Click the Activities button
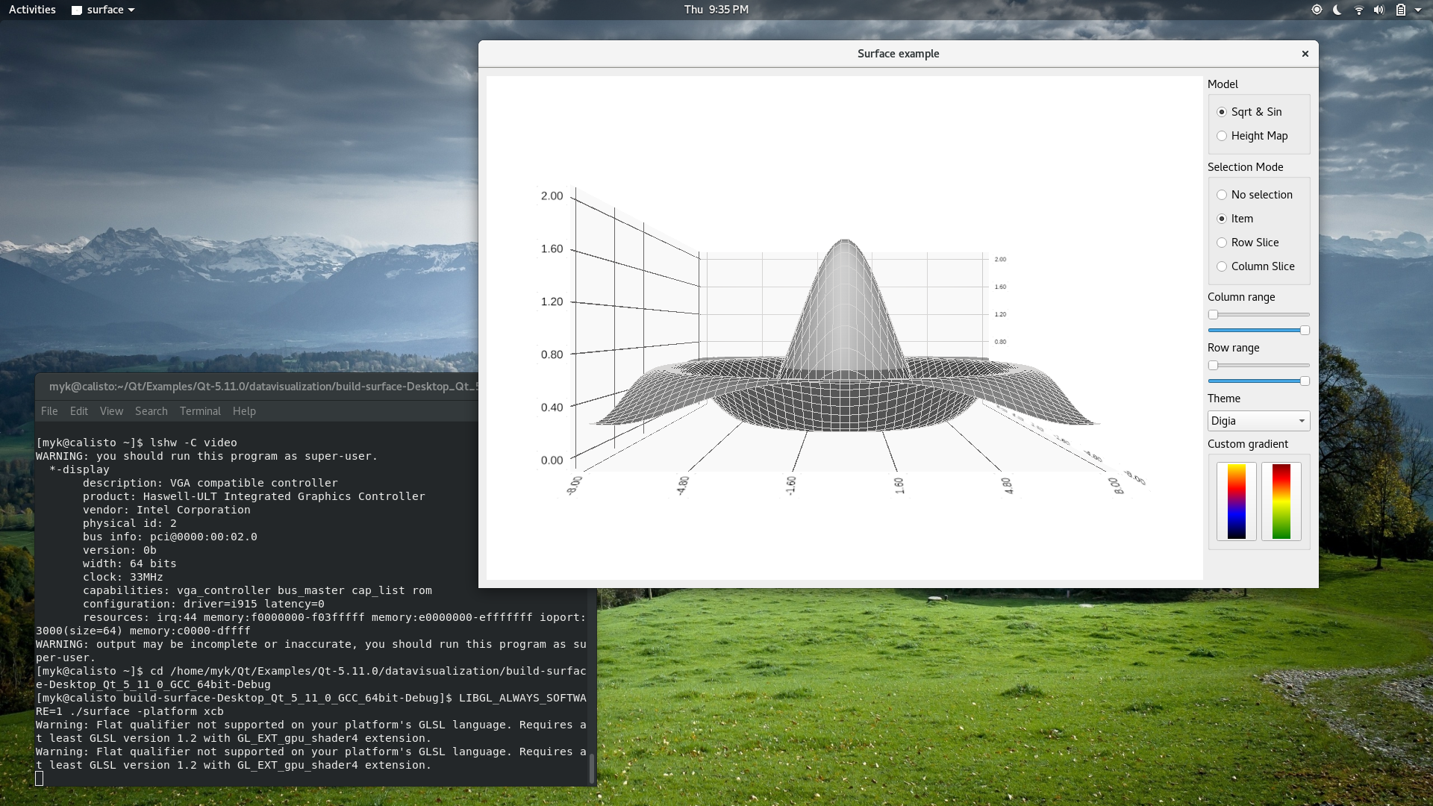 pos(32,10)
